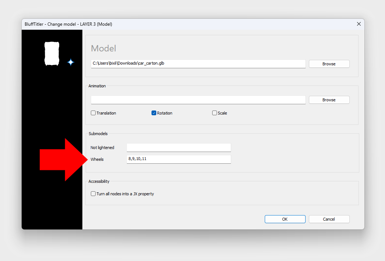Click the blue sparkle star in preview
Viewport: 385px width, 261px height.
pos(71,62)
